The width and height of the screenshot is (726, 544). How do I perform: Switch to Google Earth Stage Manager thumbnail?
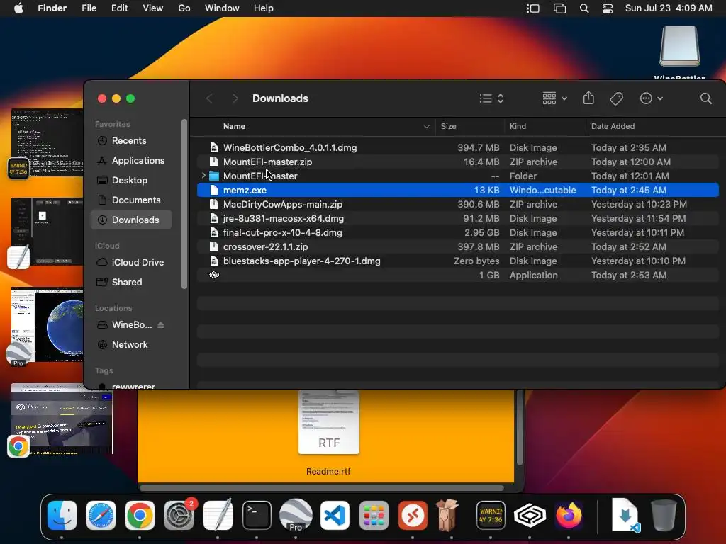point(48,324)
